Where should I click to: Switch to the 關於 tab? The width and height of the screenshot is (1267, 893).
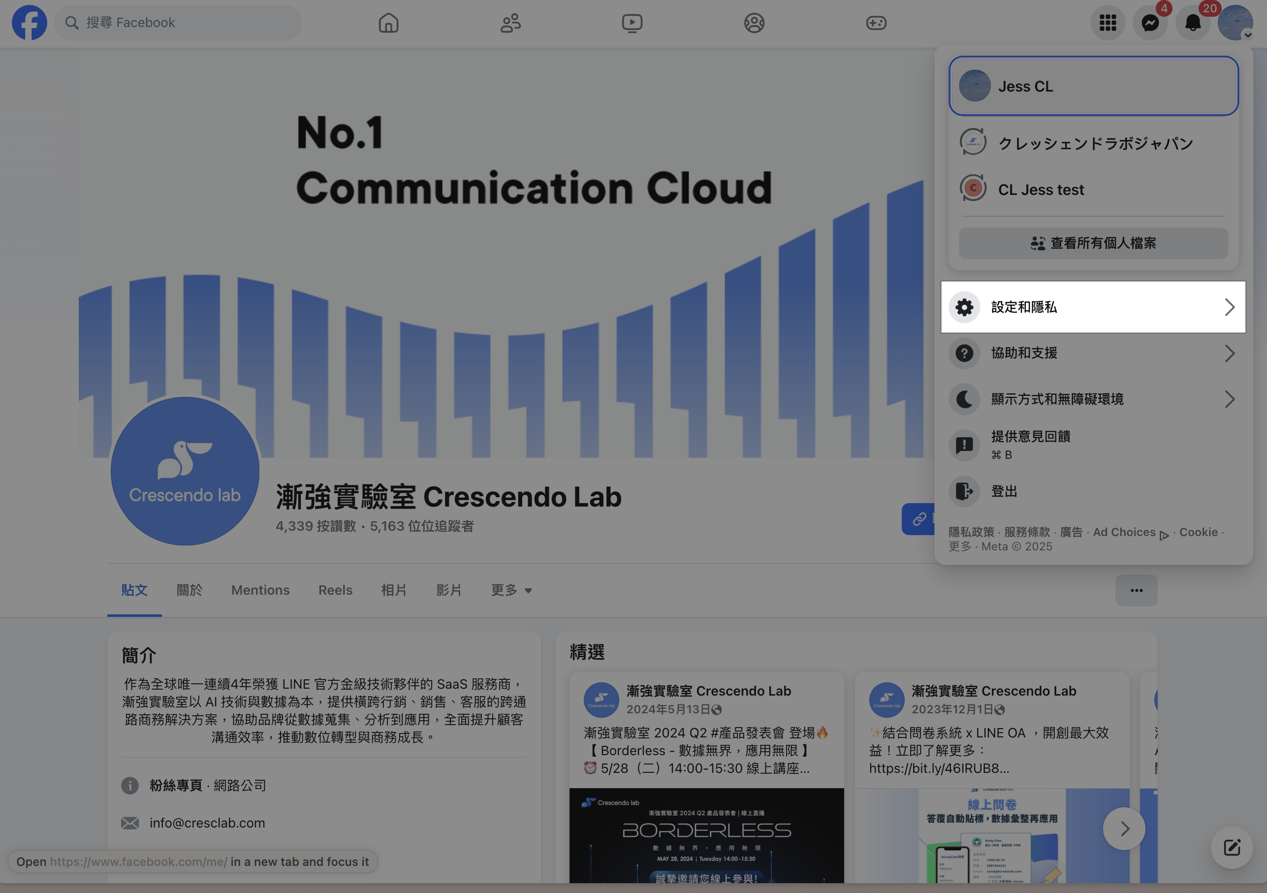(x=190, y=590)
